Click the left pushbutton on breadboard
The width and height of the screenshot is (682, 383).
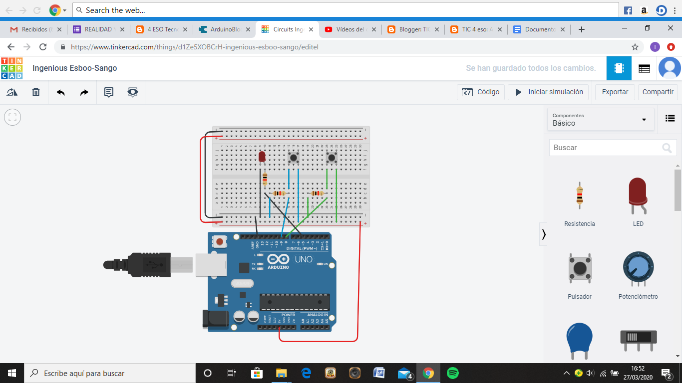point(294,158)
